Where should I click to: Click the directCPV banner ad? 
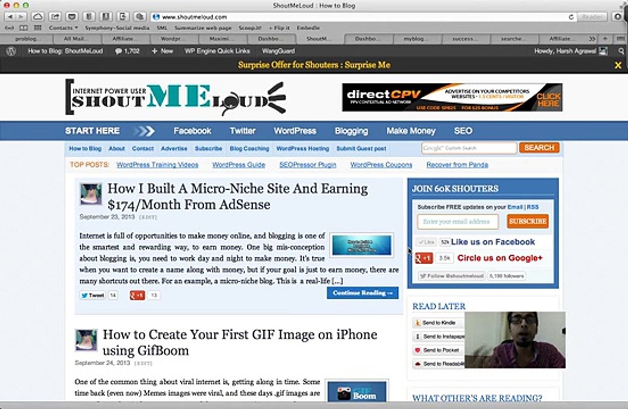pos(452,97)
